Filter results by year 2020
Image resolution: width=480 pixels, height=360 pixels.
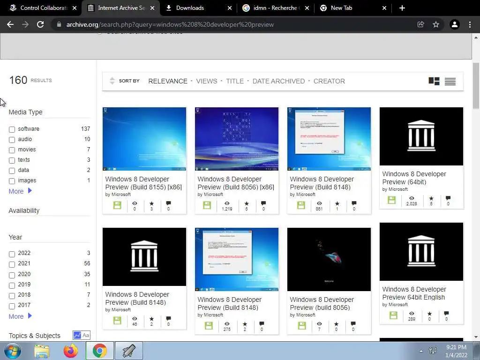pos(12,275)
